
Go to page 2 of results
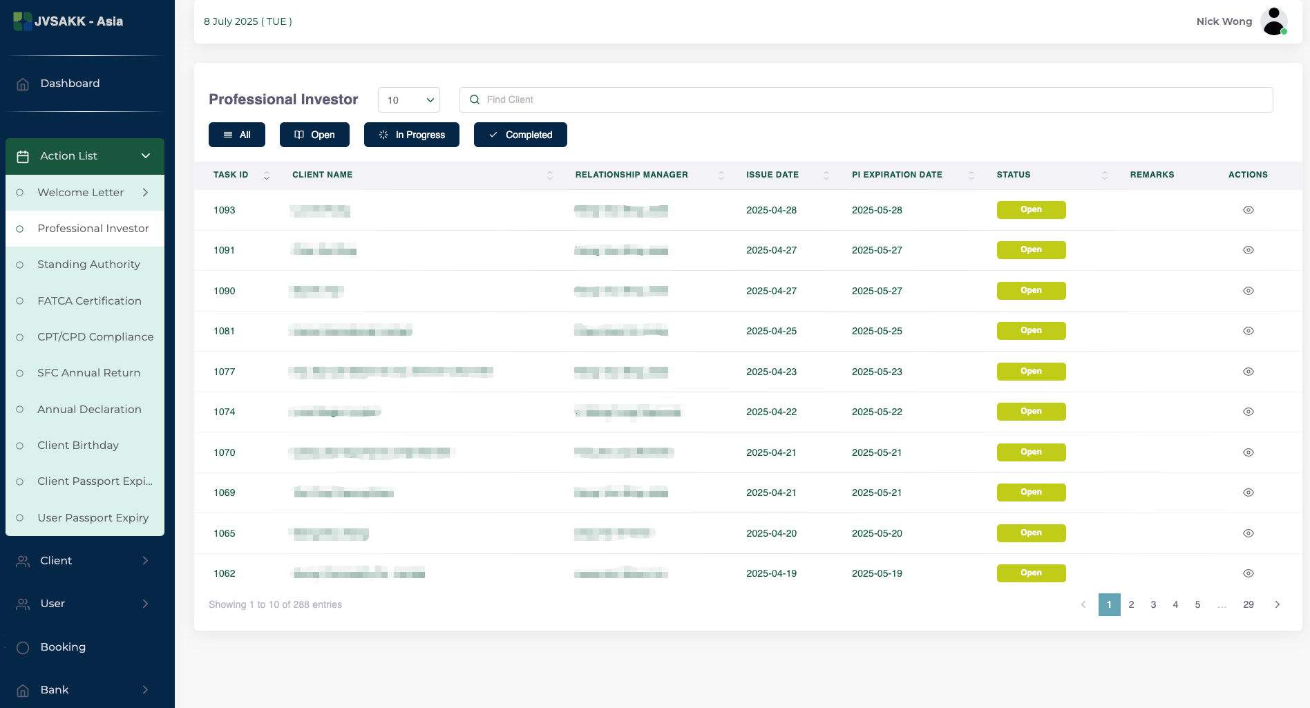[1131, 604]
